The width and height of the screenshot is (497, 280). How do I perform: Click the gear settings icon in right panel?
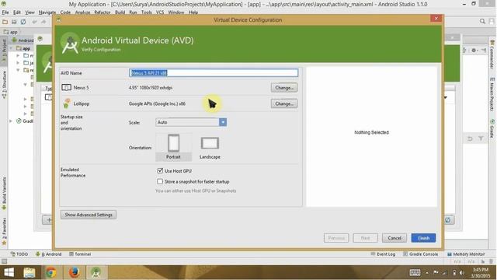[474, 50]
